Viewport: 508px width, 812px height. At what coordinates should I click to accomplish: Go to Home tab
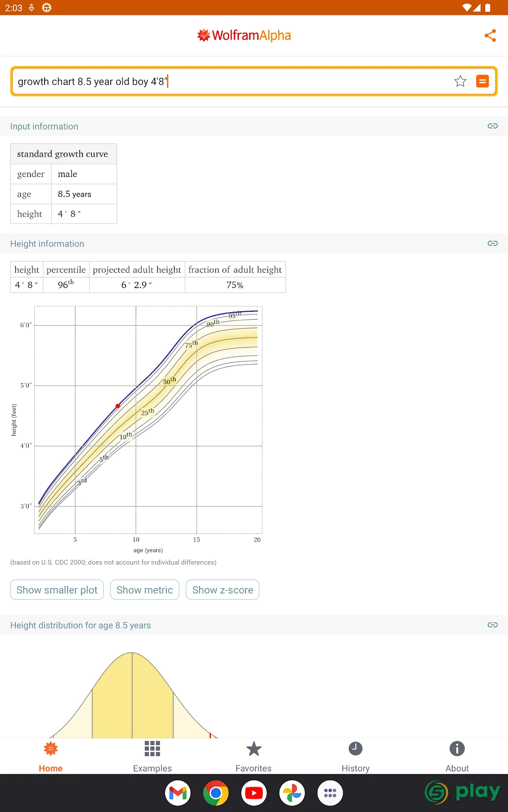click(x=51, y=756)
